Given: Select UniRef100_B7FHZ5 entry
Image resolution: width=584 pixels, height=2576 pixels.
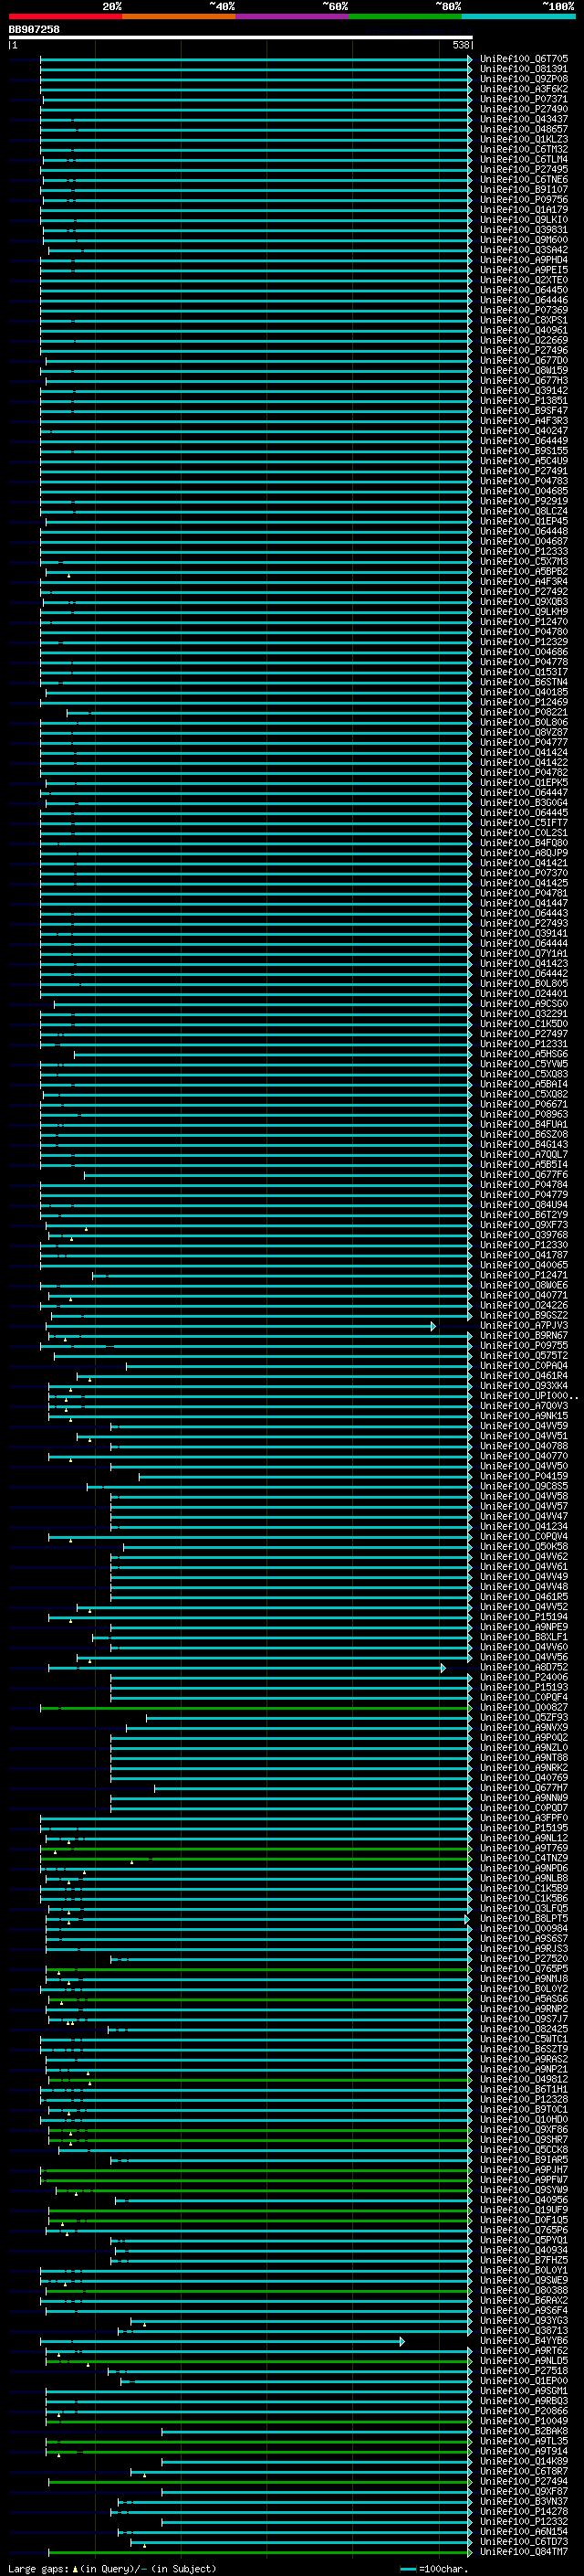Looking at the screenshot, I should click(x=523, y=2260).
